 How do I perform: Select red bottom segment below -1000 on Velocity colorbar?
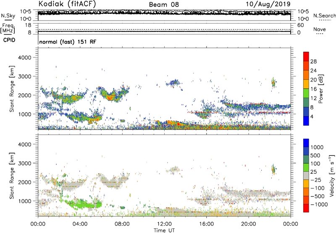(x=306, y=208)
